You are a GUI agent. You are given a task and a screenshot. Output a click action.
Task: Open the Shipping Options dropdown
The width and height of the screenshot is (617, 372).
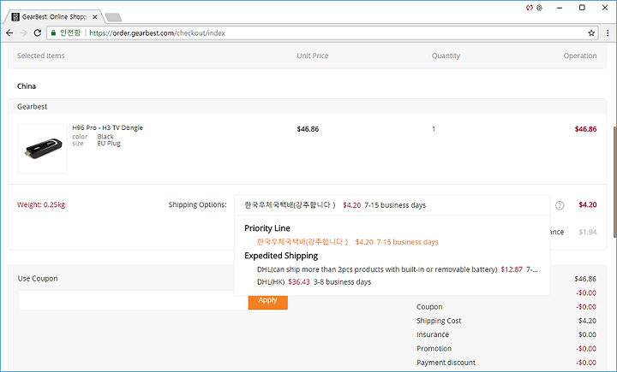click(392, 205)
